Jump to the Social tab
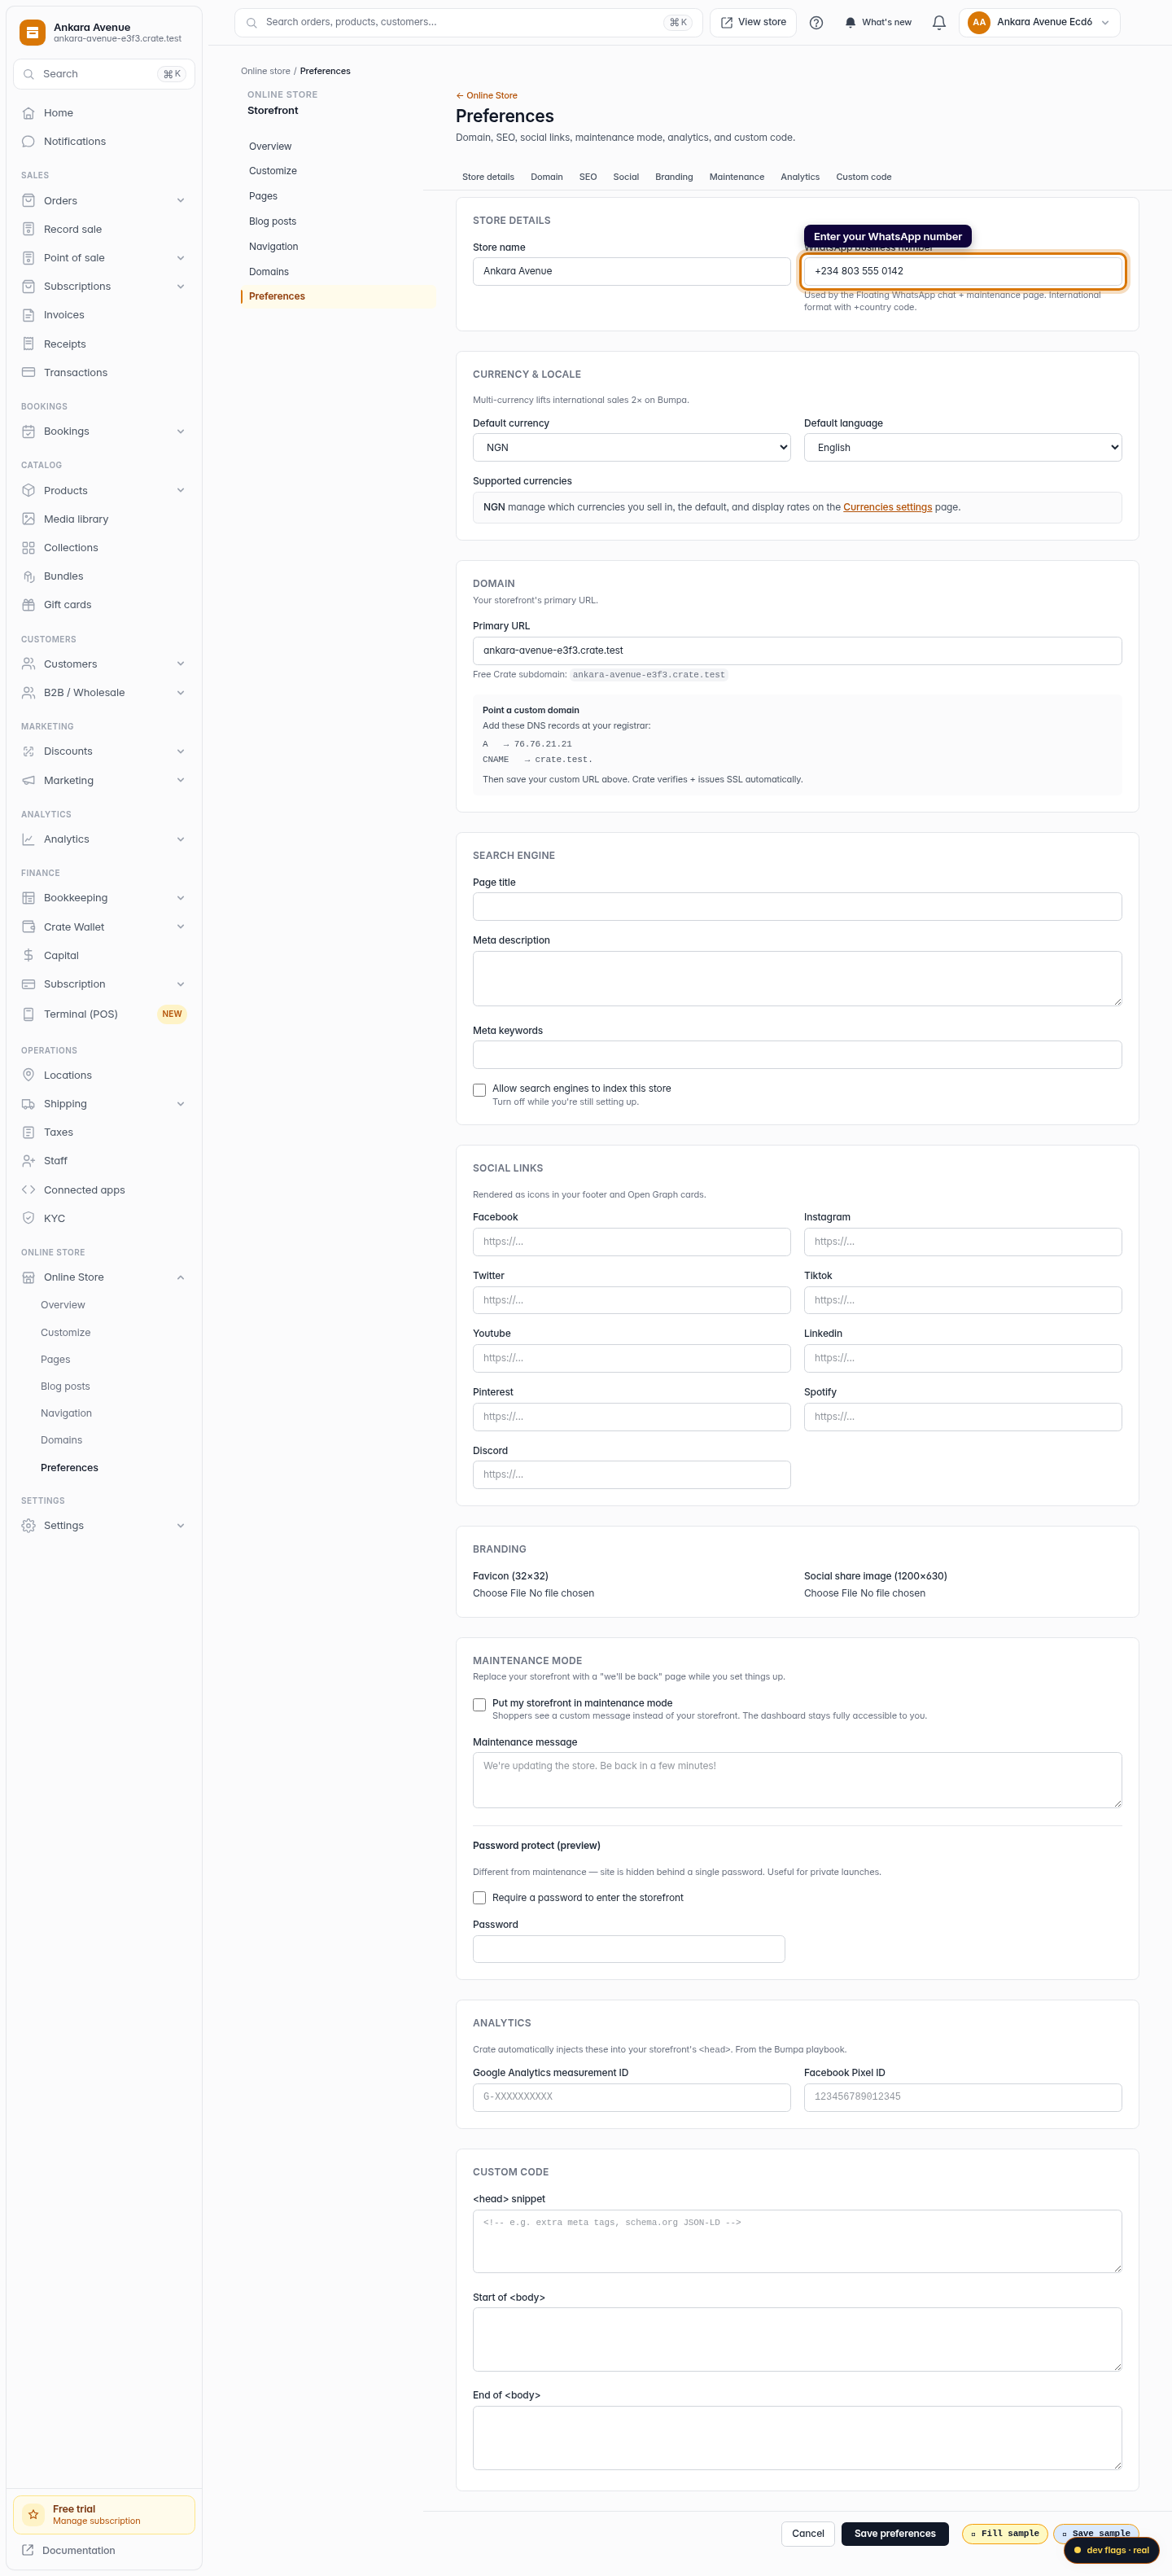Viewport: 1172px width, 2576px height. click(626, 177)
